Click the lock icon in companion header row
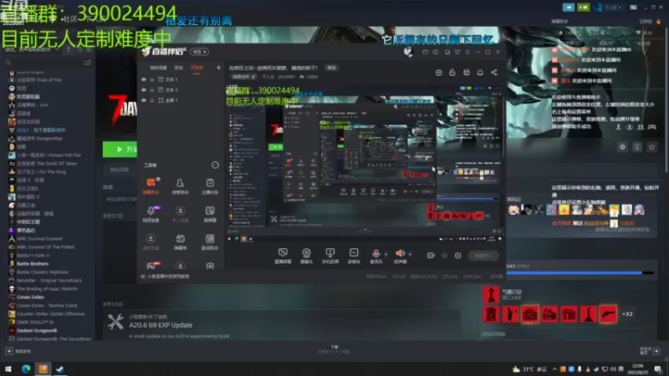The image size is (669, 376). click(452, 73)
